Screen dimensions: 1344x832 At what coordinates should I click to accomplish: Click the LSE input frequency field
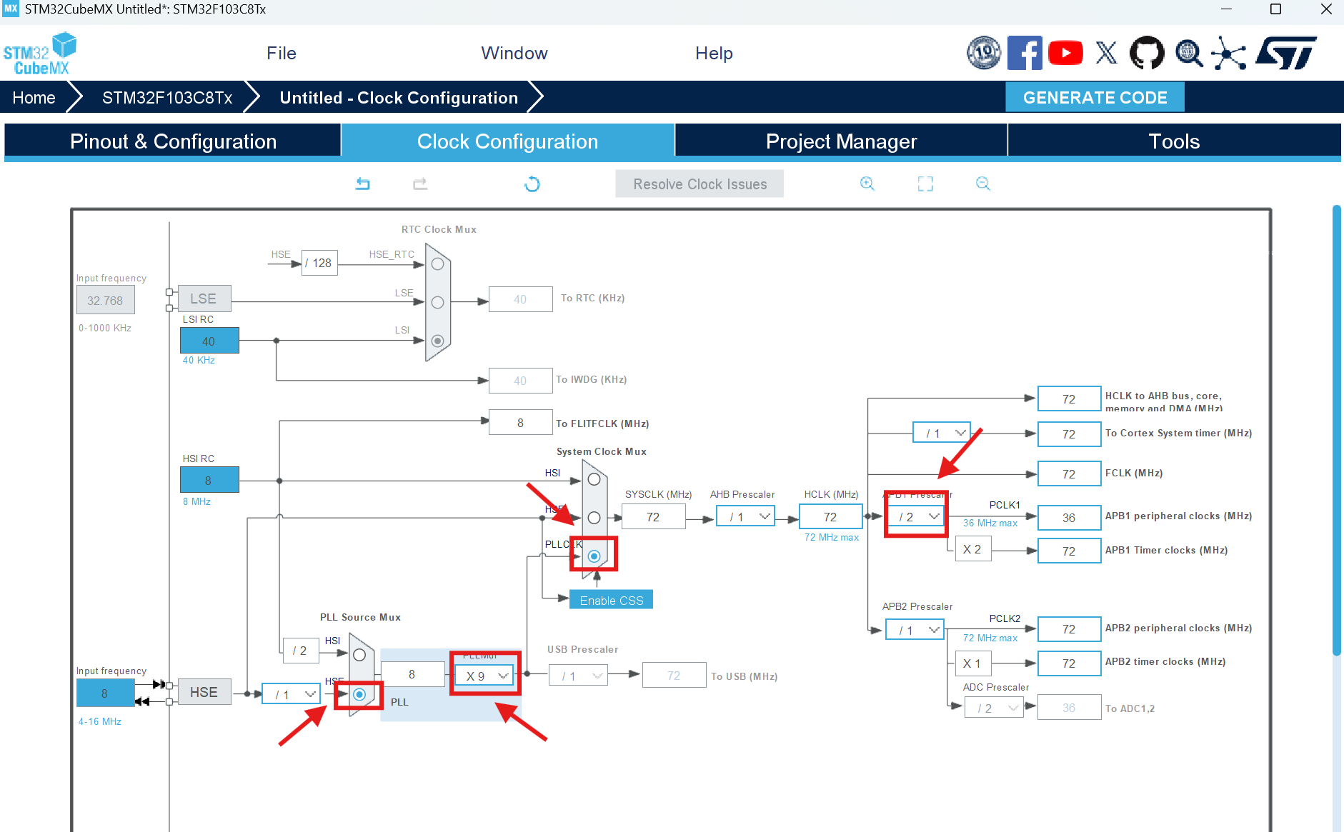coord(105,300)
